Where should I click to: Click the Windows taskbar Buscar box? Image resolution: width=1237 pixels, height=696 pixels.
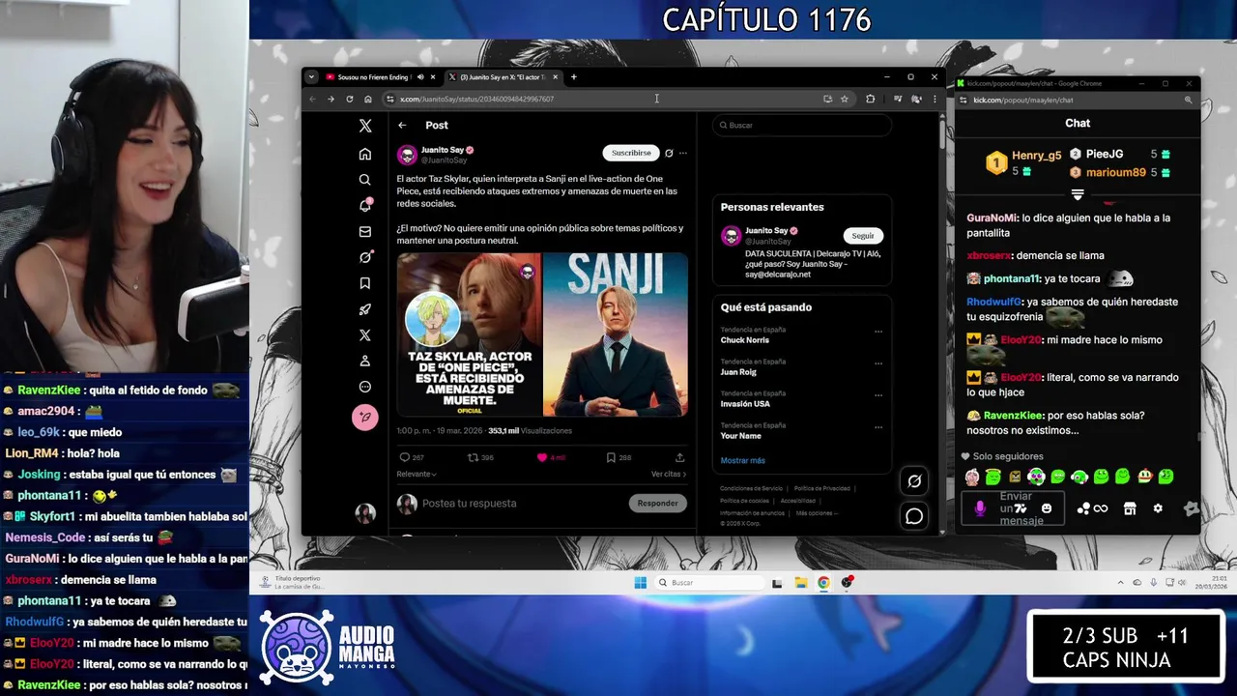[707, 582]
